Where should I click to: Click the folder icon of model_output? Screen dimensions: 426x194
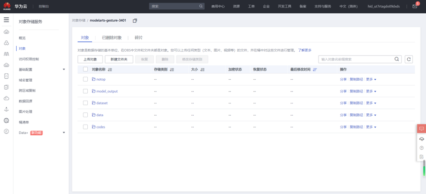pyautogui.click(x=94, y=91)
